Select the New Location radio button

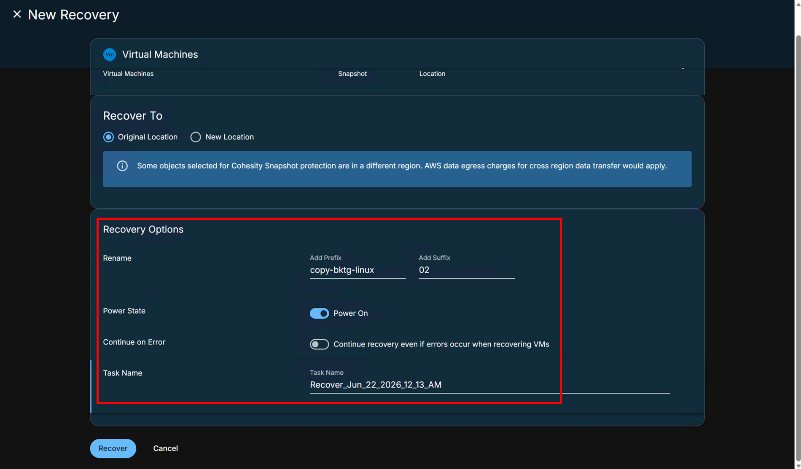point(196,137)
